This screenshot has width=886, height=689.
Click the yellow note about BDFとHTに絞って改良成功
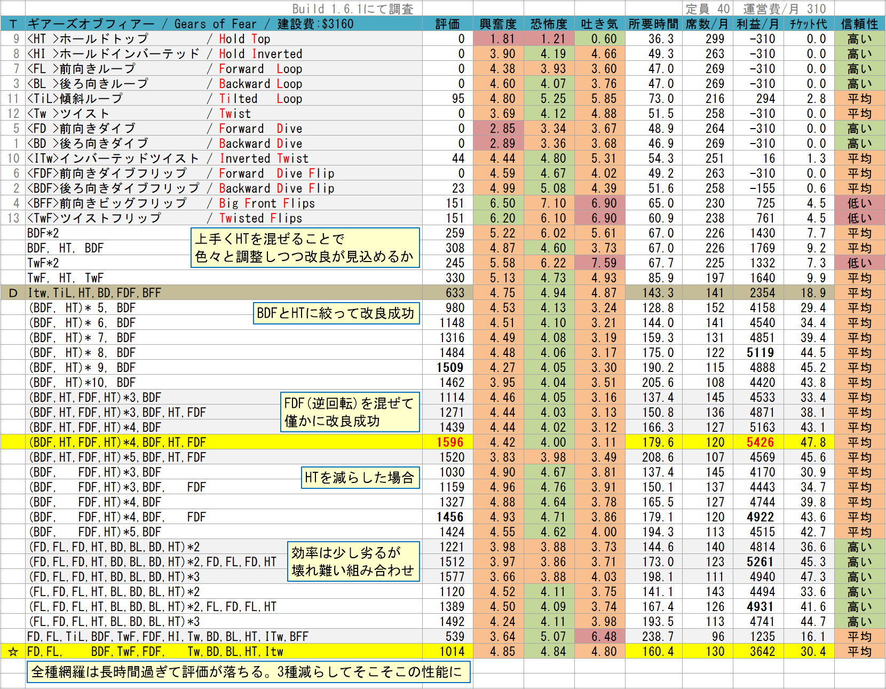coord(336,313)
